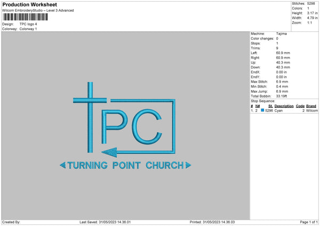Viewport: 320px width, 226px height.
Task: Click the 'Wilcom' brand cell
Action: (312, 110)
